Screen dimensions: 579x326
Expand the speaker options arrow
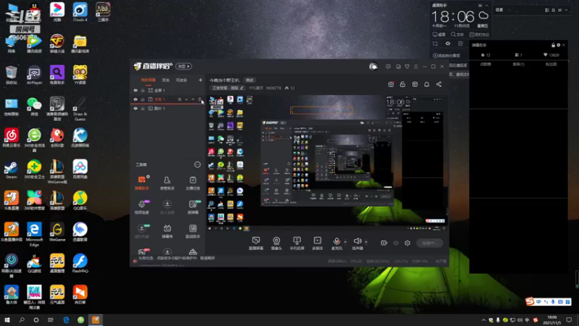click(x=366, y=242)
